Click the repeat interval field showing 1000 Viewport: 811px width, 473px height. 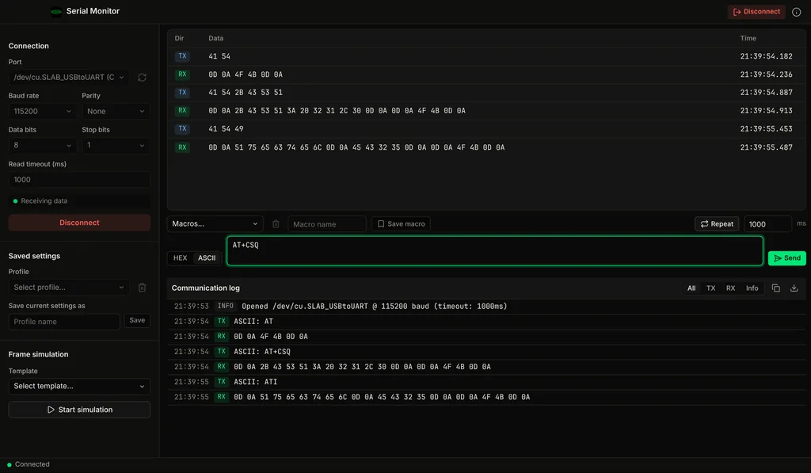[x=767, y=224]
